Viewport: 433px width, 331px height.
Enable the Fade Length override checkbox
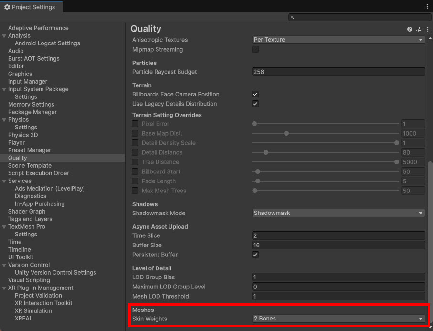(x=135, y=181)
